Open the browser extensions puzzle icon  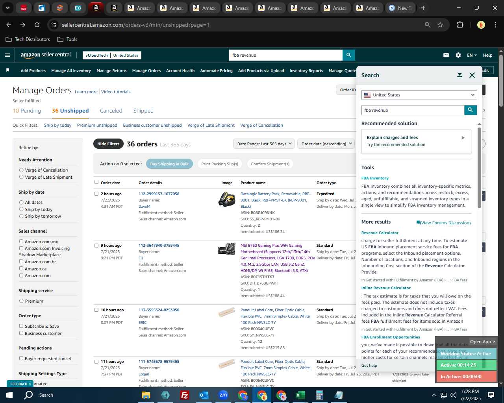coord(460,25)
